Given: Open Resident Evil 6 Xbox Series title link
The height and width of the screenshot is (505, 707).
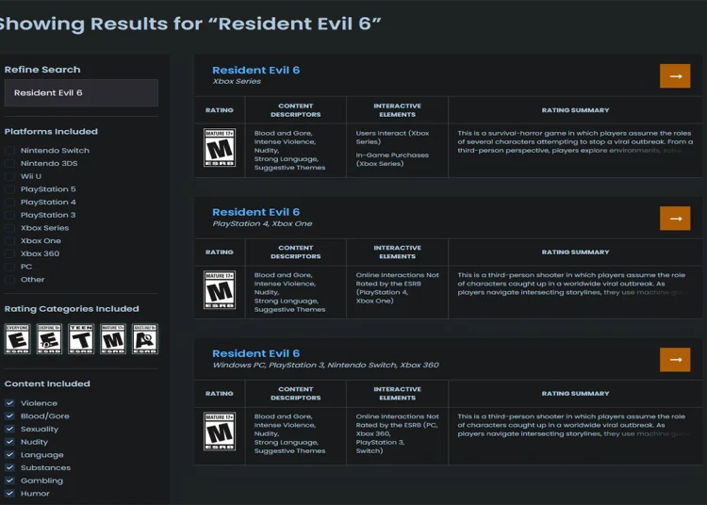Looking at the screenshot, I should 255,71.
